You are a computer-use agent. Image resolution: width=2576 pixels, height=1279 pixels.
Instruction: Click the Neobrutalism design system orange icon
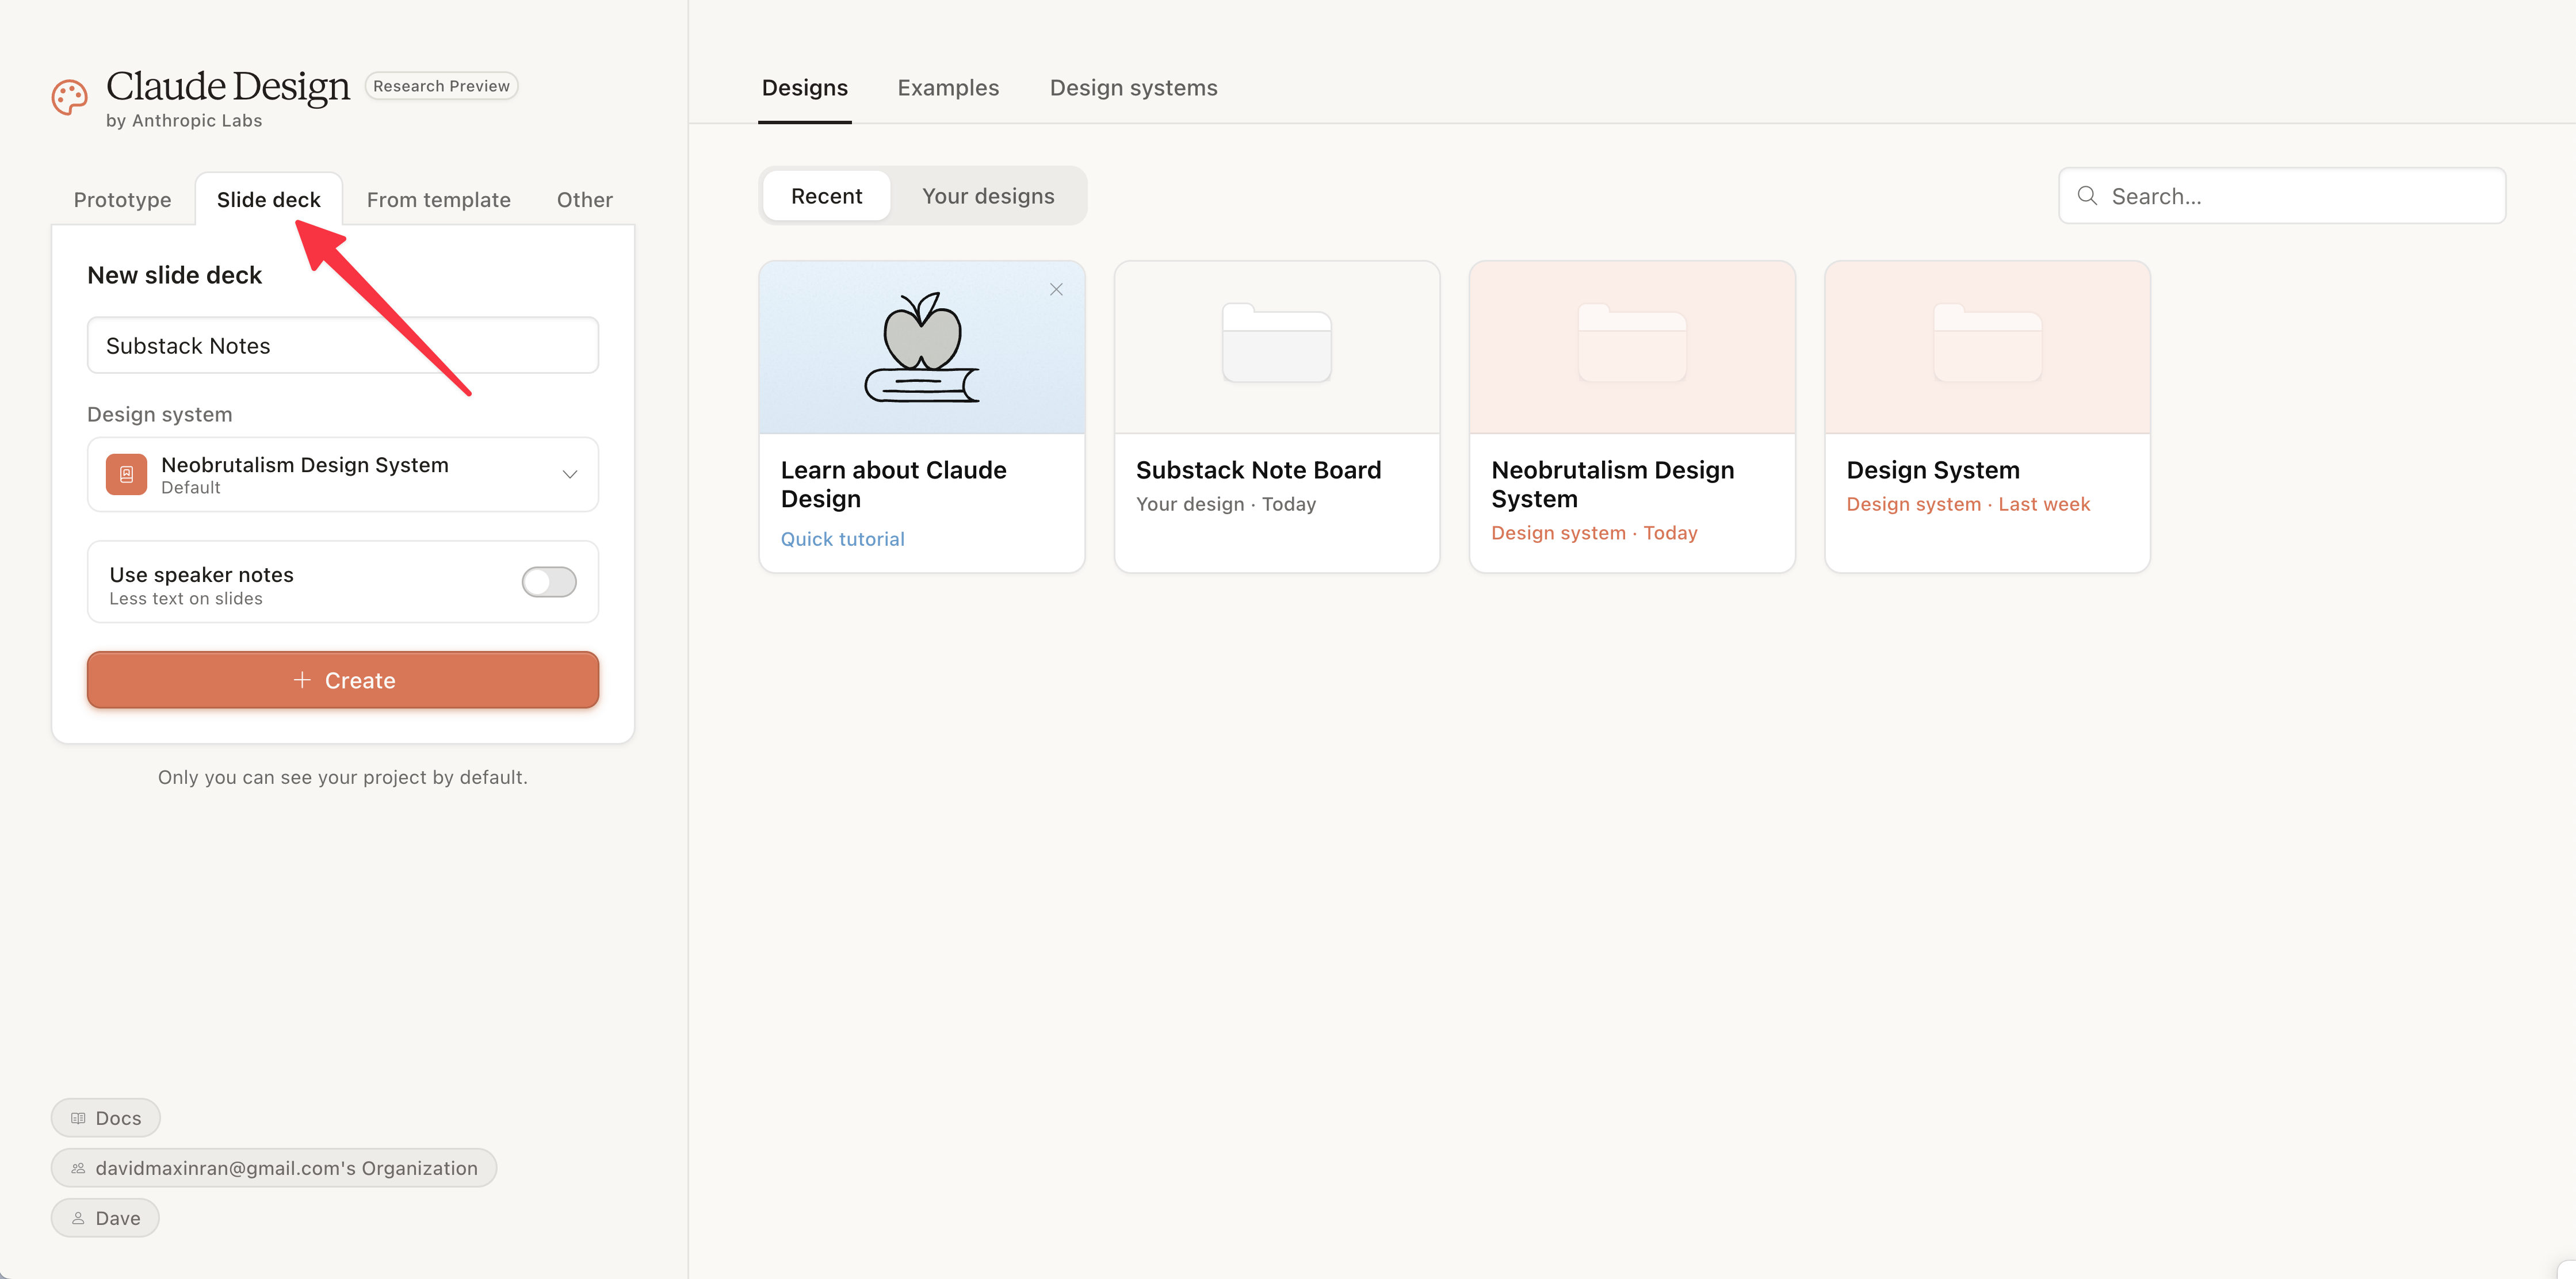click(126, 475)
